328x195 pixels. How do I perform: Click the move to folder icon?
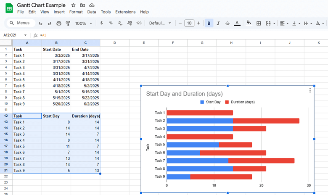pos(82,5)
